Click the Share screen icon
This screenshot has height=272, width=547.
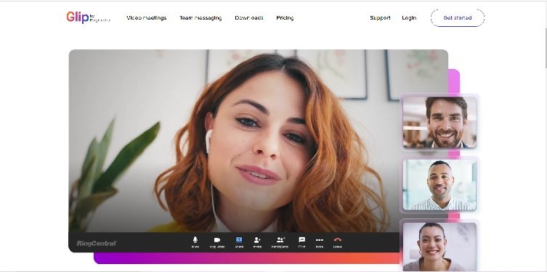tap(239, 239)
